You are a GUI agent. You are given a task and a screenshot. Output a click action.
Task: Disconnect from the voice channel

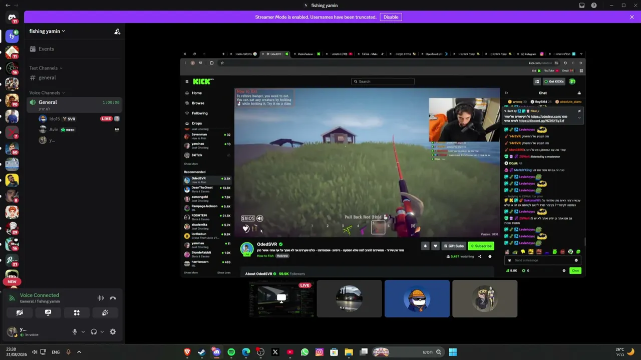point(113,298)
